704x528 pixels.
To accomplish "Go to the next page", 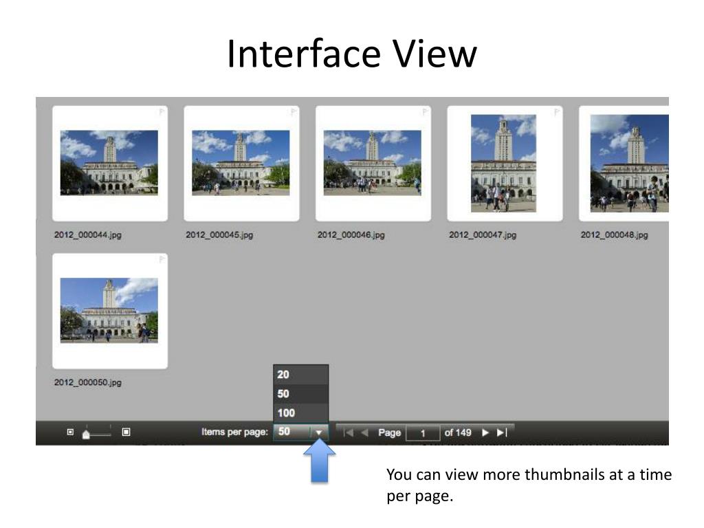I will tap(485, 432).
